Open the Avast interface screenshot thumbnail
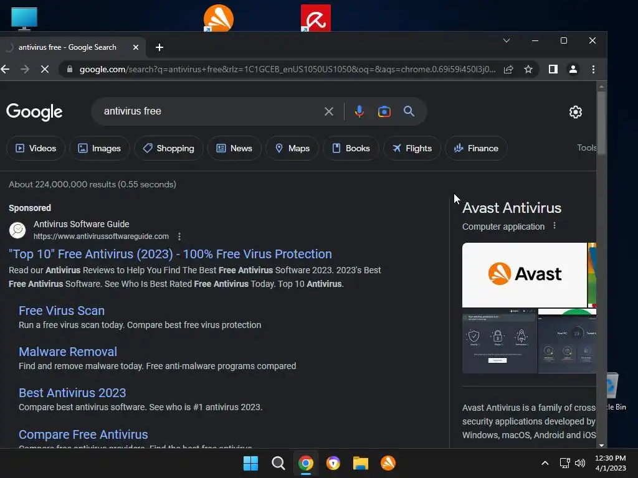Viewport: 638px width, 478px height. [x=500, y=341]
